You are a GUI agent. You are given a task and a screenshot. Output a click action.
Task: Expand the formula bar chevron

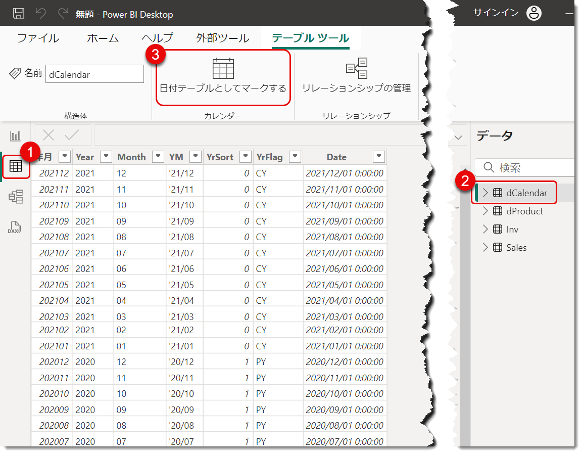458,138
